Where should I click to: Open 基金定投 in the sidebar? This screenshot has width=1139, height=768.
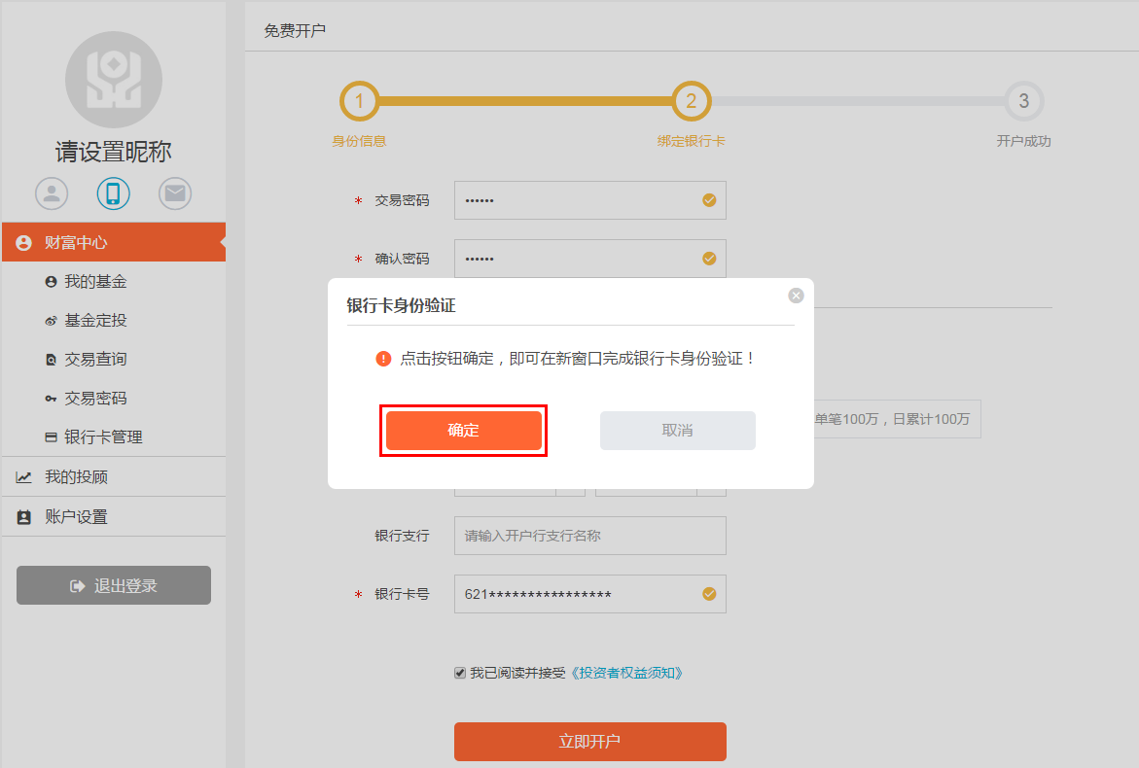click(95, 321)
